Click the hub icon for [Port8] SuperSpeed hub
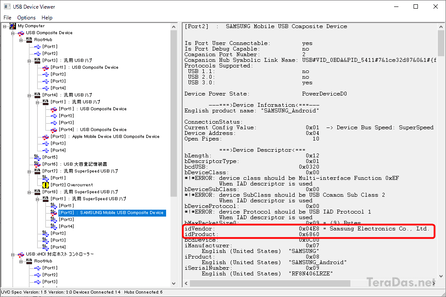 37,192
